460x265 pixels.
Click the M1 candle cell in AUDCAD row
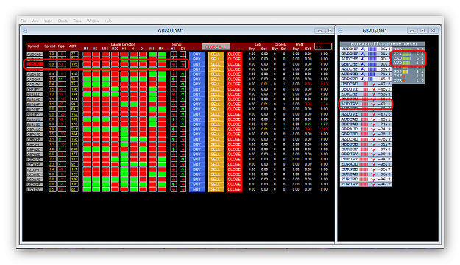click(x=87, y=54)
